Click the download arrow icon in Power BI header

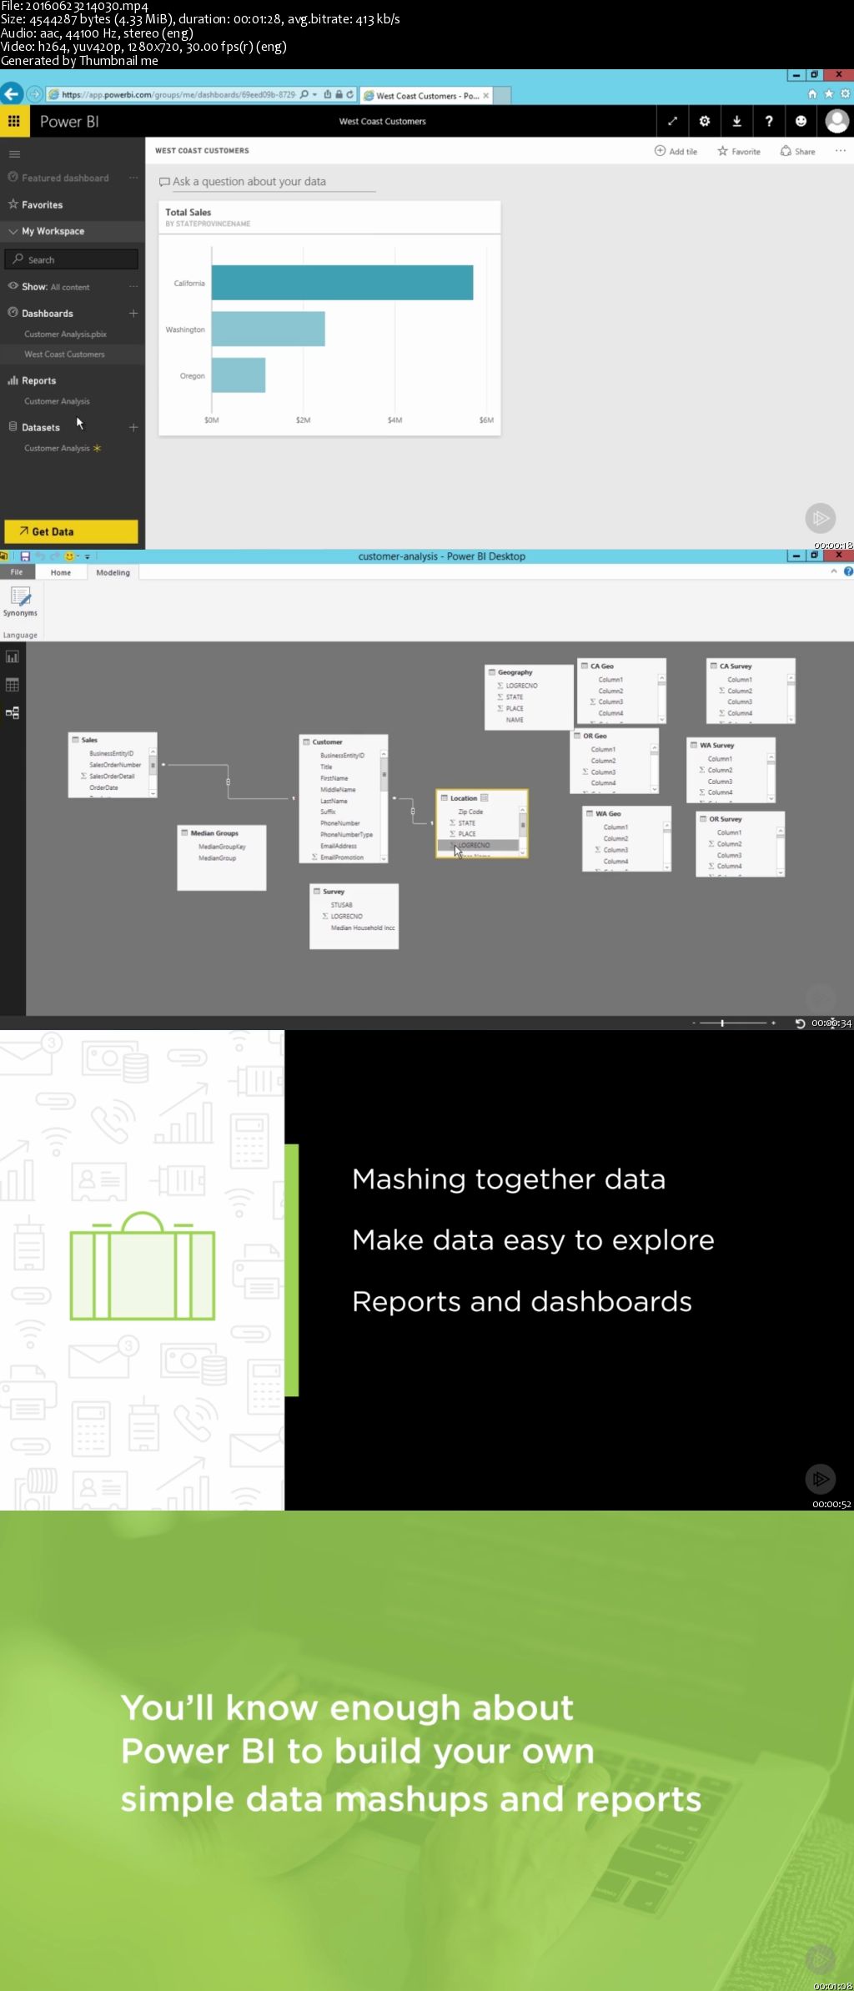pos(736,121)
